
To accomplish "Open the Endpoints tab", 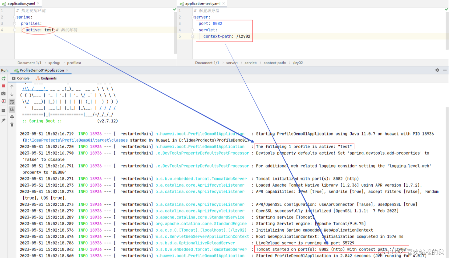I will pos(46,78).
